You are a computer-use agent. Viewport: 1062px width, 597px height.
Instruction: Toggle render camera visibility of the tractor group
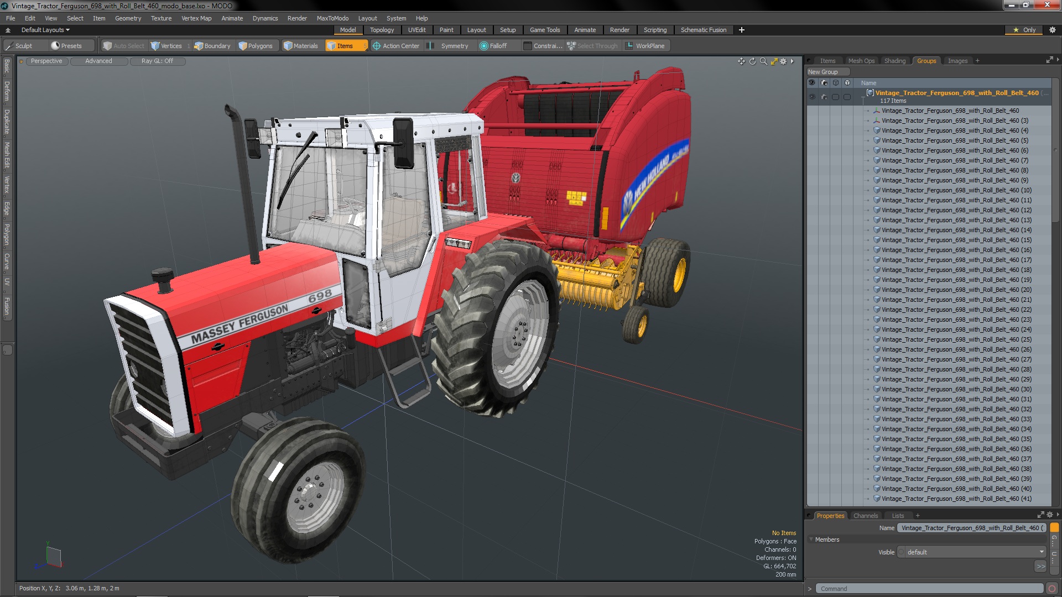[824, 97]
